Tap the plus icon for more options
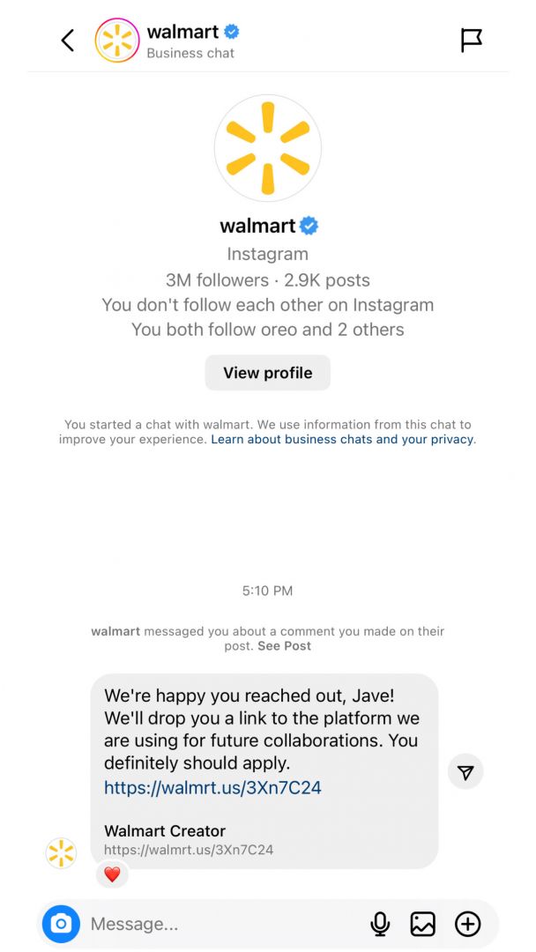The image size is (536, 952). point(467,924)
